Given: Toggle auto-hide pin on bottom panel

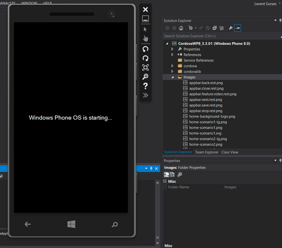Looking at the screenshot, I should coord(151,168).
